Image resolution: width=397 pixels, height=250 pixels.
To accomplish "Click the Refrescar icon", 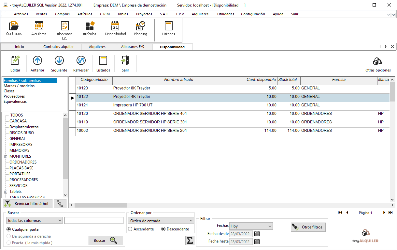I will click(x=81, y=60).
